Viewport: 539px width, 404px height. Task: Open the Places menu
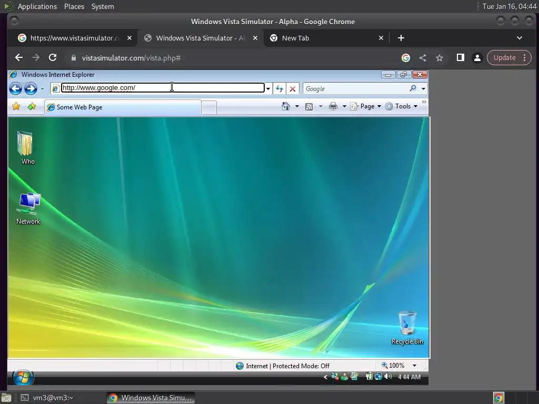[74, 6]
